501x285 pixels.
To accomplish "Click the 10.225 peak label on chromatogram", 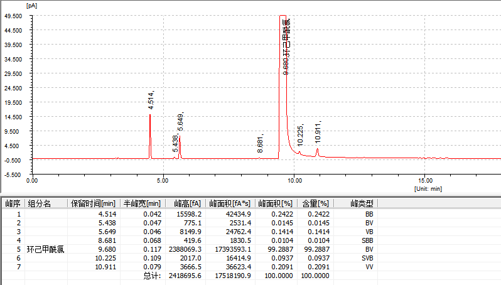I will click(301, 135).
